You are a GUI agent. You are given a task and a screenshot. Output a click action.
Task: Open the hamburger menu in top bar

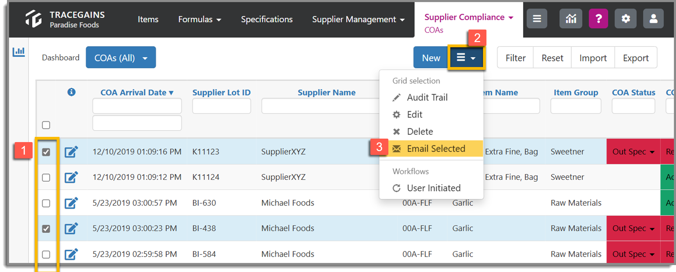pos(537,18)
